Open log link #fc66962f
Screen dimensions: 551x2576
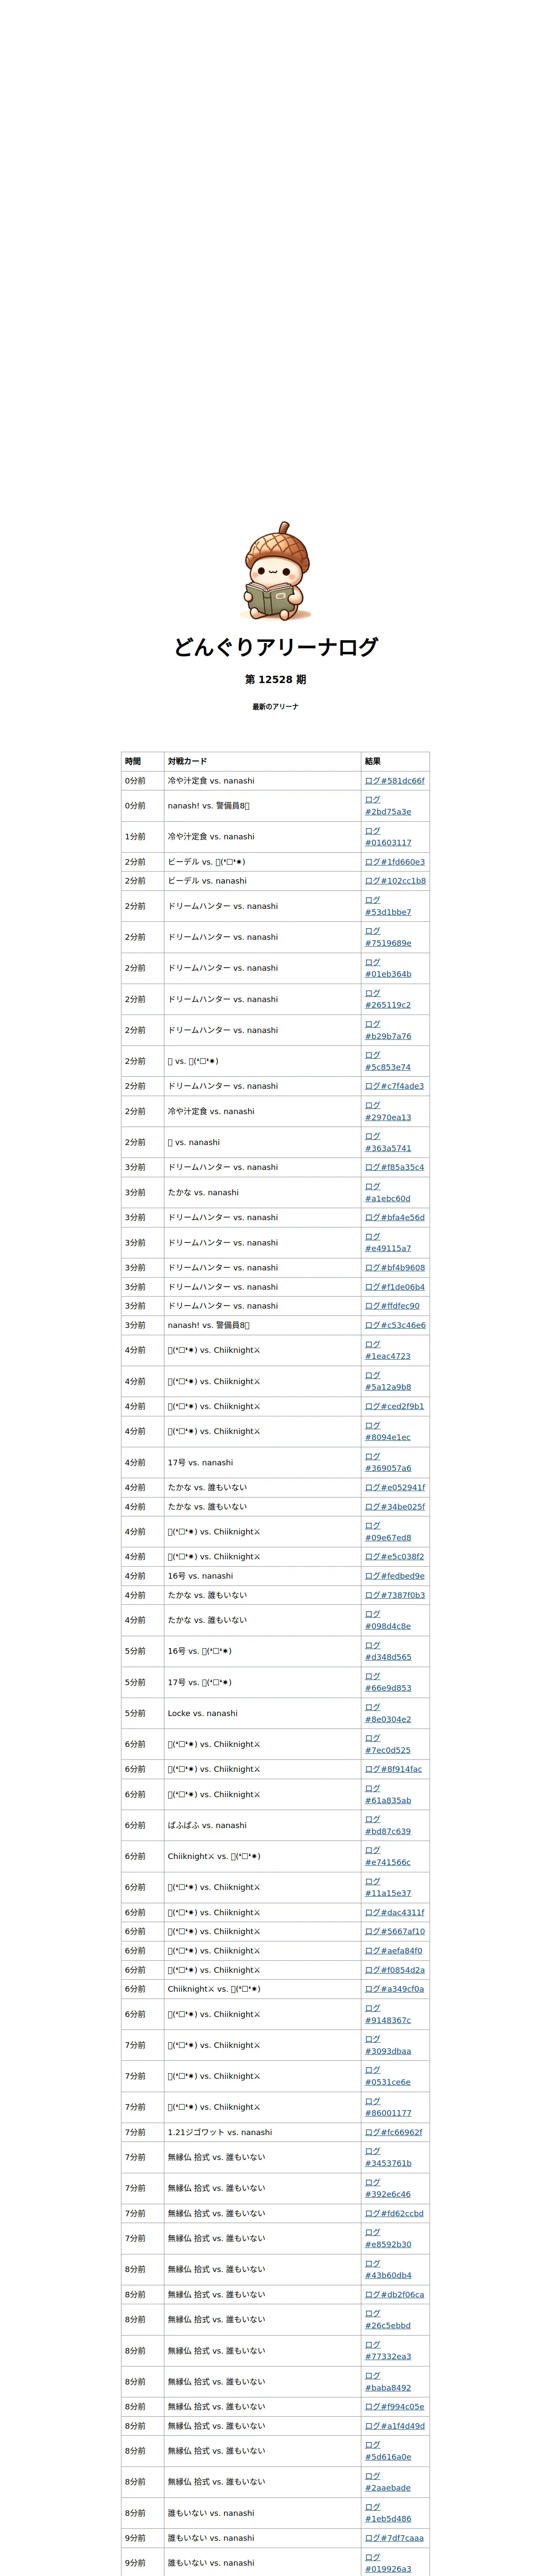393,2132
